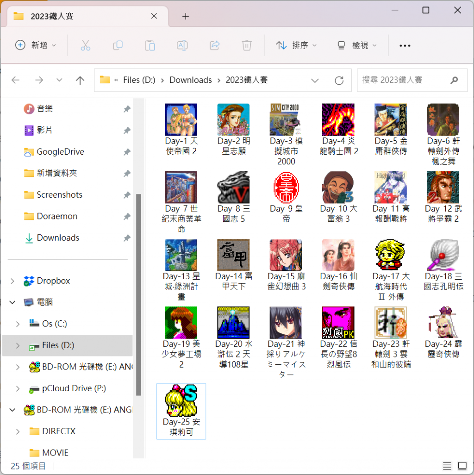The width and height of the screenshot is (474, 475).
Task: Click the navigation pane vertical scrollbar
Action: tap(138, 295)
